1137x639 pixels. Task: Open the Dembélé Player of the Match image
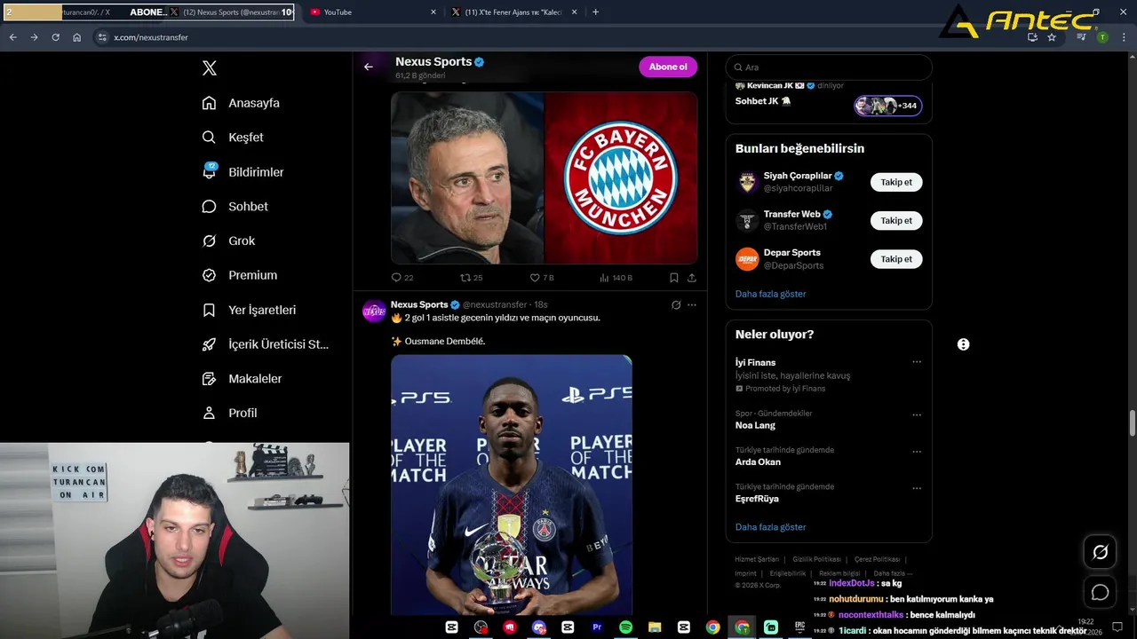(x=512, y=485)
